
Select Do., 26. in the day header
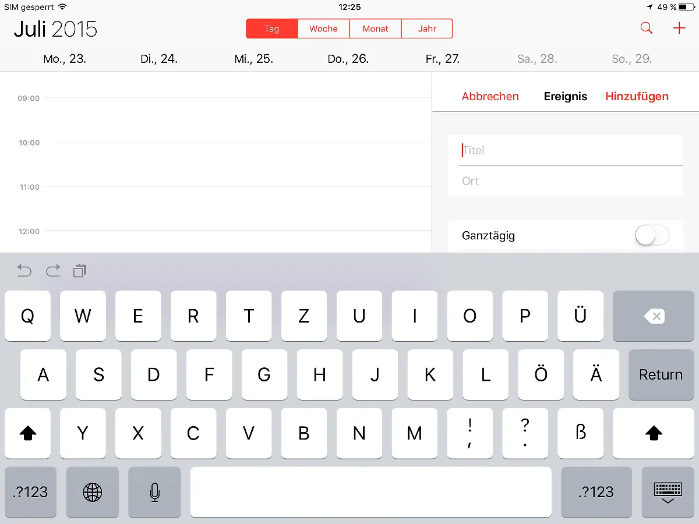point(348,58)
